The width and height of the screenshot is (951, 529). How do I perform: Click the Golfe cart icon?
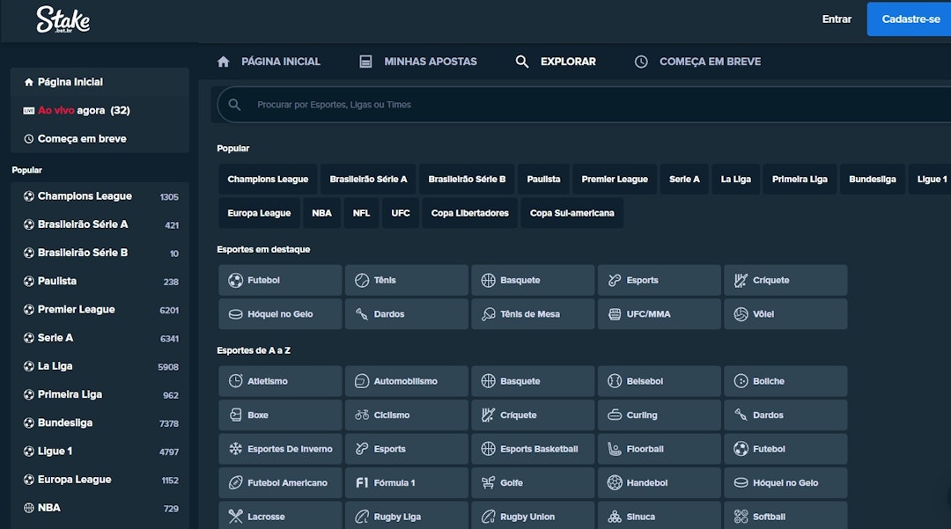click(488, 483)
